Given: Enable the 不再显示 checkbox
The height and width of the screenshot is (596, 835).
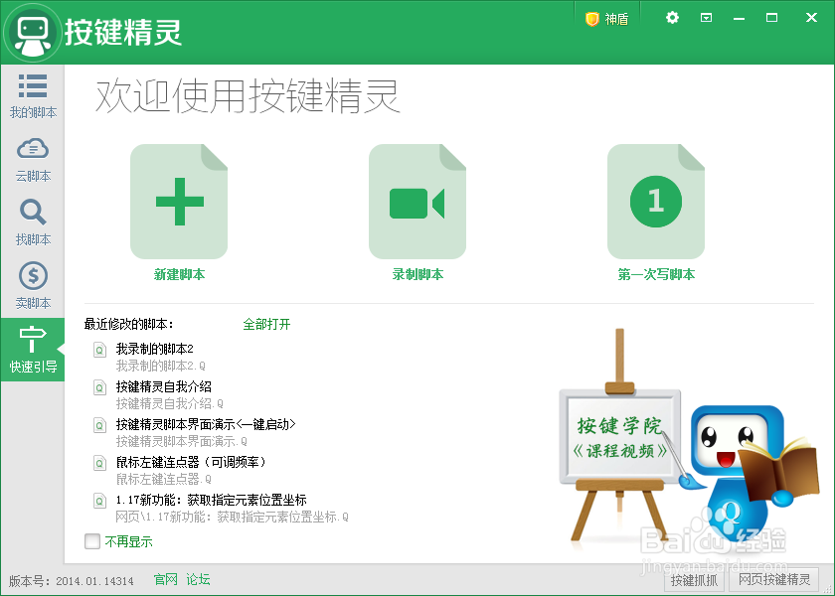Looking at the screenshot, I should pos(90,541).
